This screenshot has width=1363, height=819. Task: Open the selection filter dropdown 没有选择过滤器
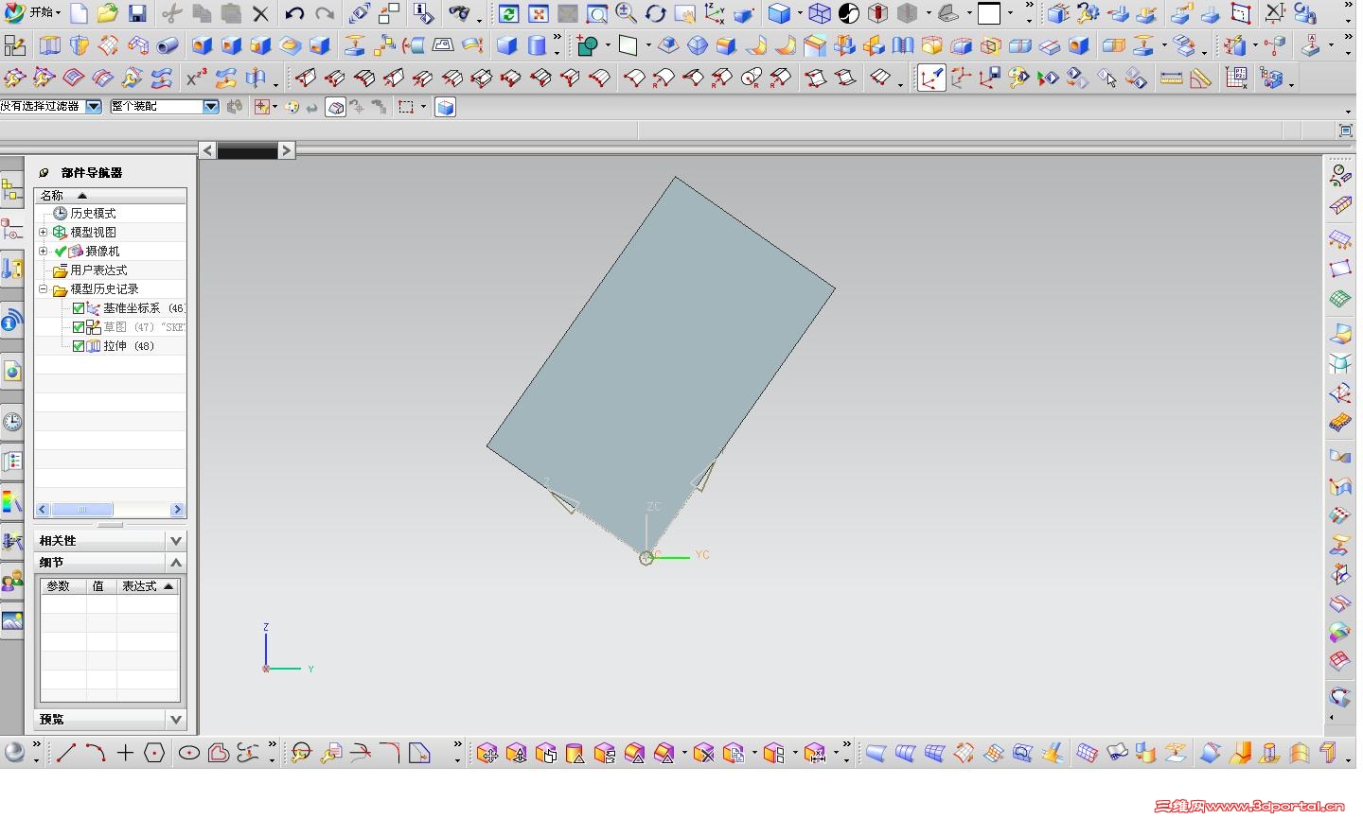pyautogui.click(x=94, y=107)
